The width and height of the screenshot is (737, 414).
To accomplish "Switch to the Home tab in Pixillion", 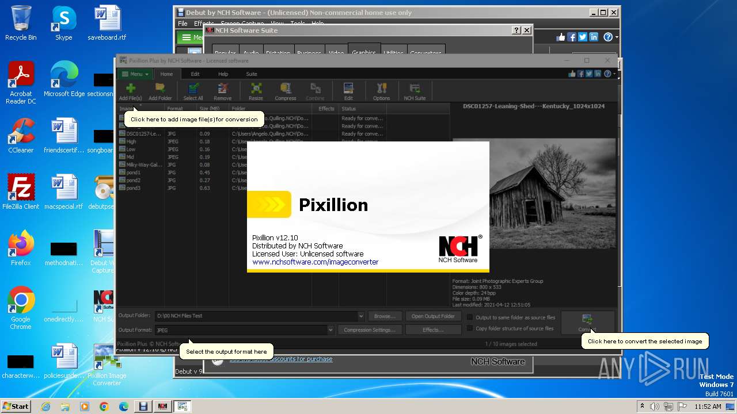I will (x=166, y=74).
